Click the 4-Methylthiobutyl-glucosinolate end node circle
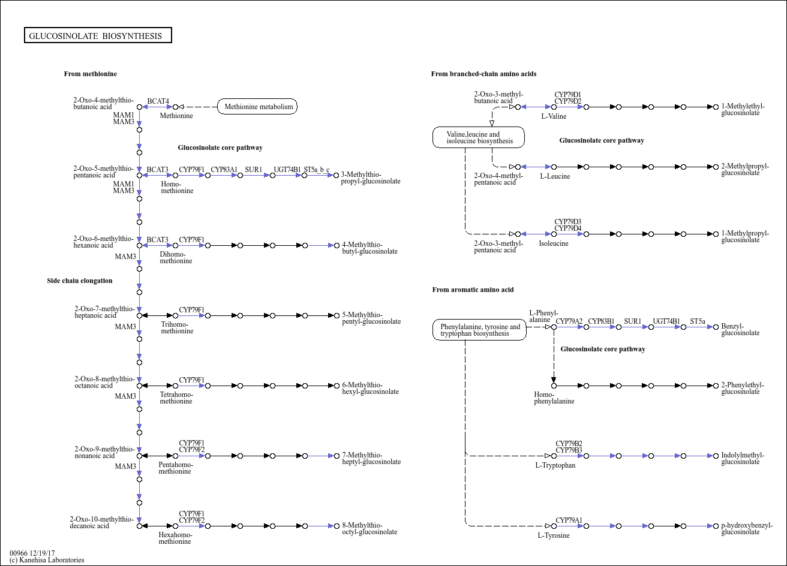The height and width of the screenshot is (566, 787). [x=337, y=245]
